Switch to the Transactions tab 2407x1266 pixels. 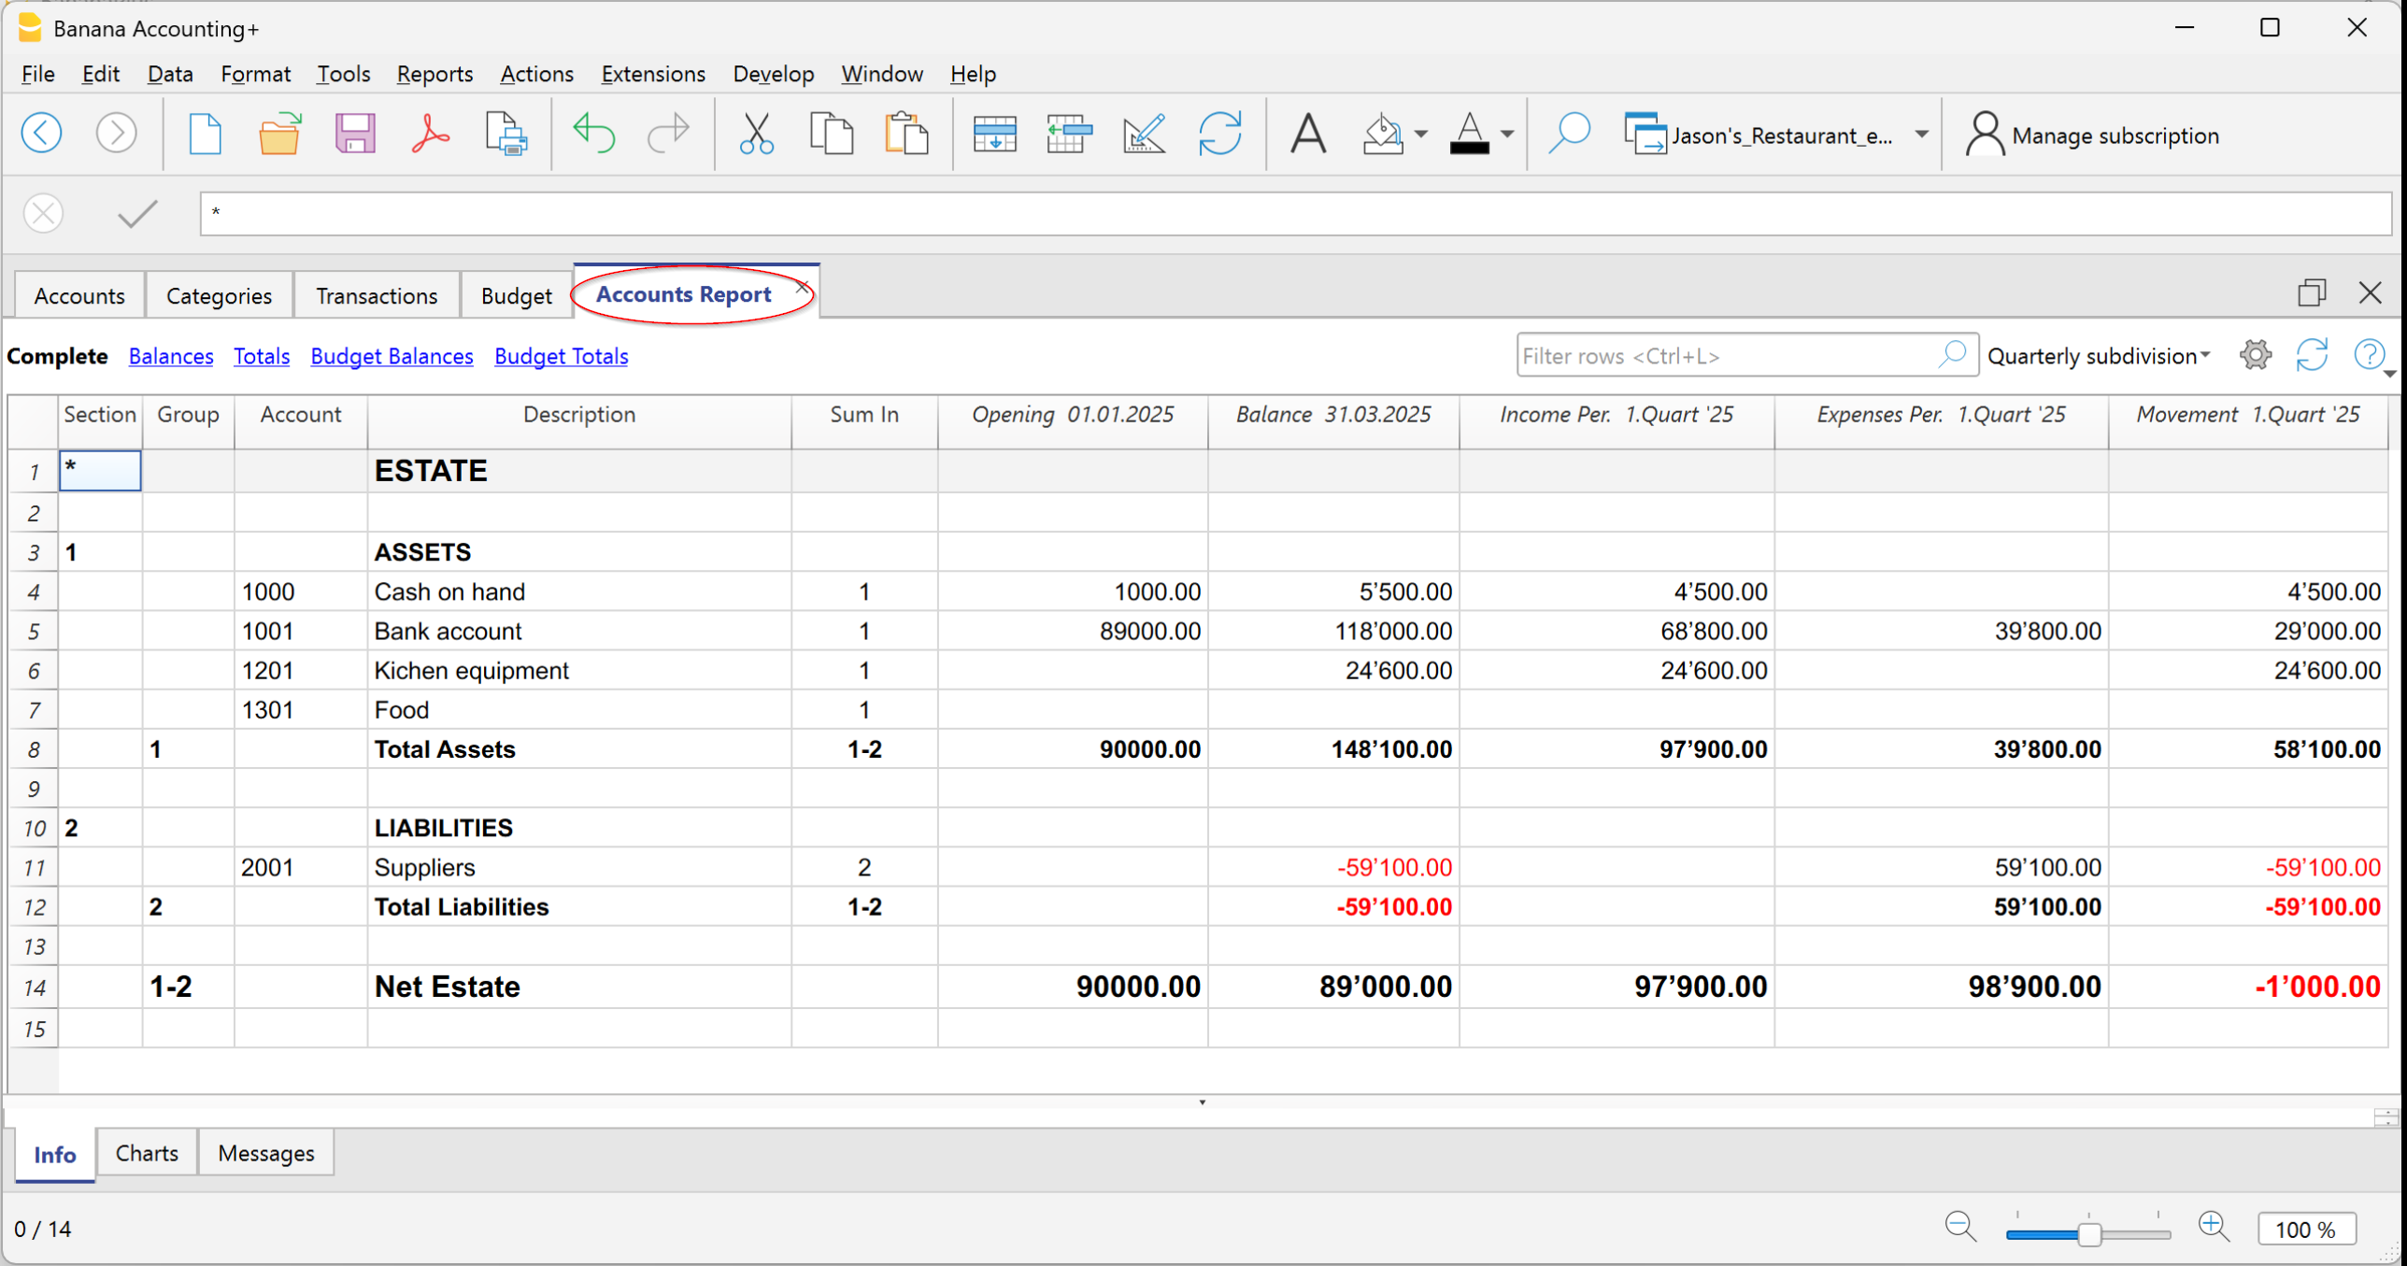pos(377,296)
